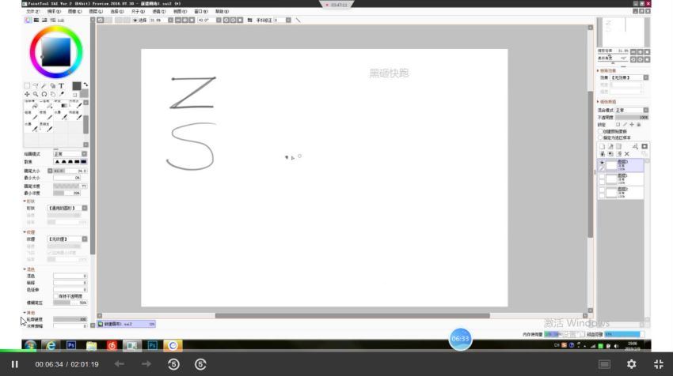Show the bottom layer via visibility box
This screenshot has height=376, width=673.
603,190
